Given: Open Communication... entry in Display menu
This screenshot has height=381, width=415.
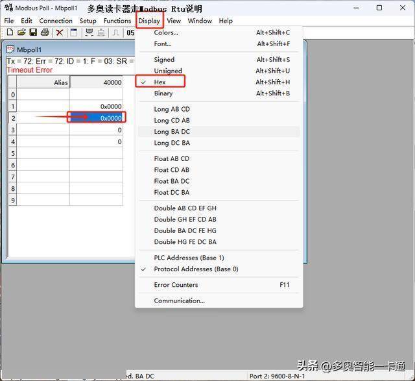Looking at the screenshot, I should click(179, 301).
